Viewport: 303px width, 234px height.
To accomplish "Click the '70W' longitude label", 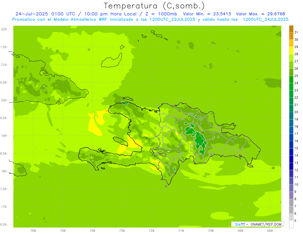I will tap(211, 231).
